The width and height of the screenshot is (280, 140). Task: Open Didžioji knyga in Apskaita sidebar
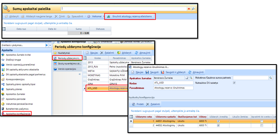coord(14,59)
